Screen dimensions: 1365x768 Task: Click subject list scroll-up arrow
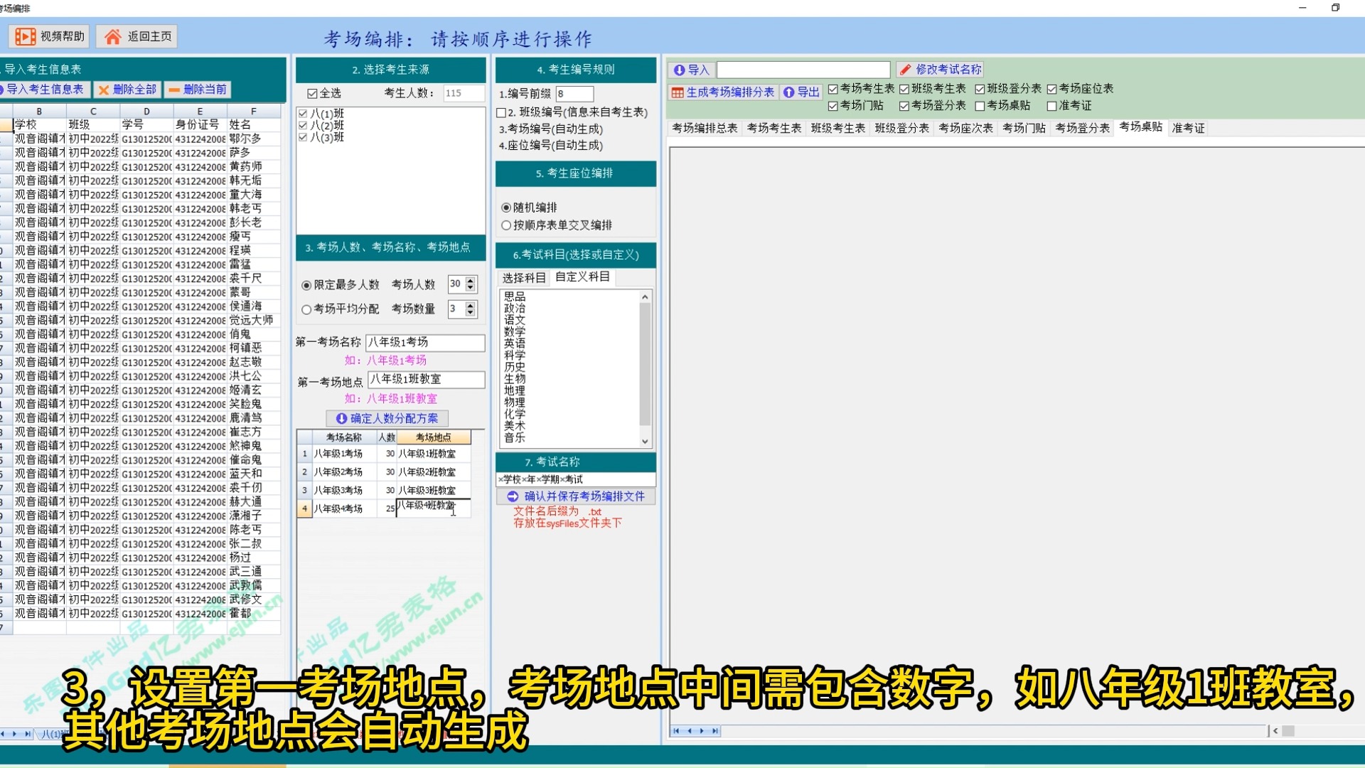[645, 297]
